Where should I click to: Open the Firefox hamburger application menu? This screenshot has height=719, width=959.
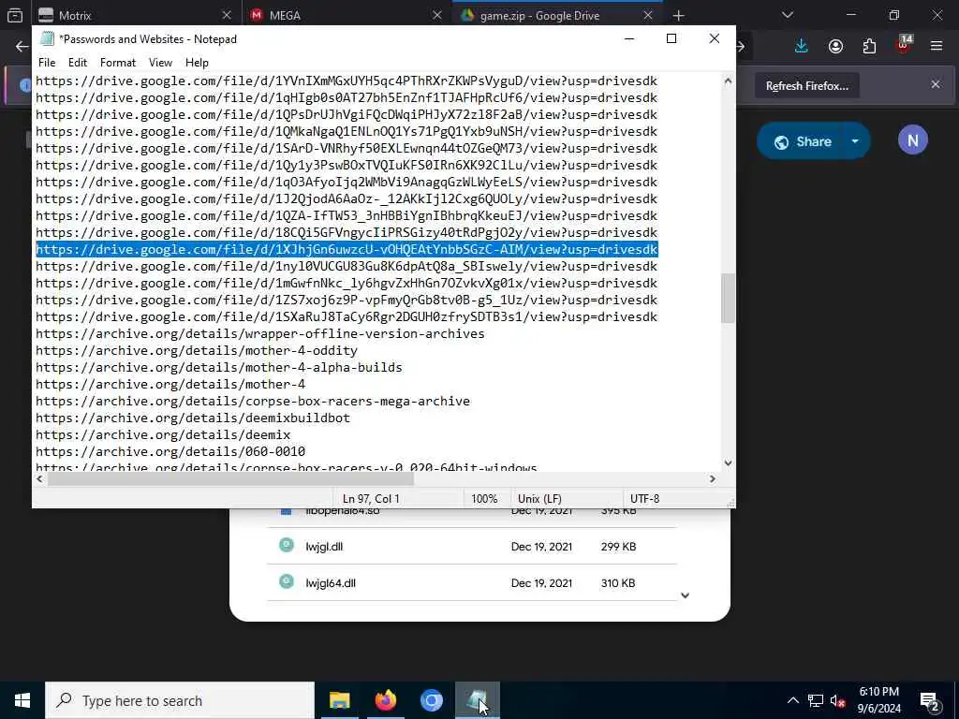pos(937,47)
